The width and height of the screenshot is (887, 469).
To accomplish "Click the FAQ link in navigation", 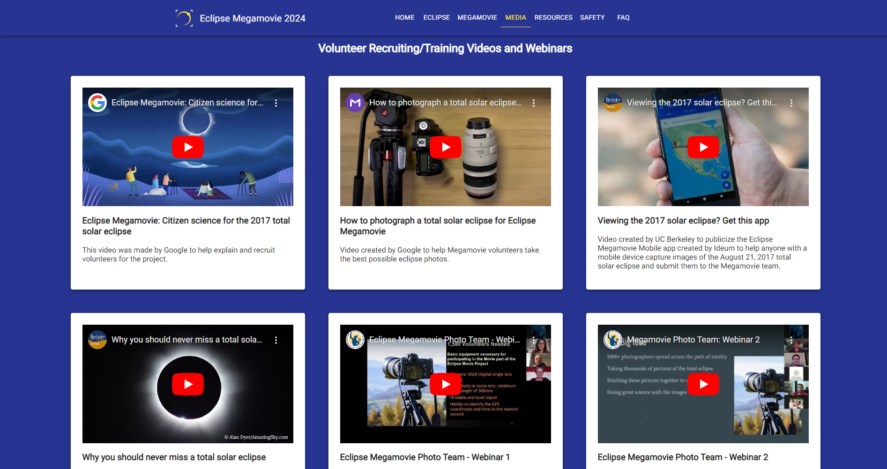I will [623, 17].
